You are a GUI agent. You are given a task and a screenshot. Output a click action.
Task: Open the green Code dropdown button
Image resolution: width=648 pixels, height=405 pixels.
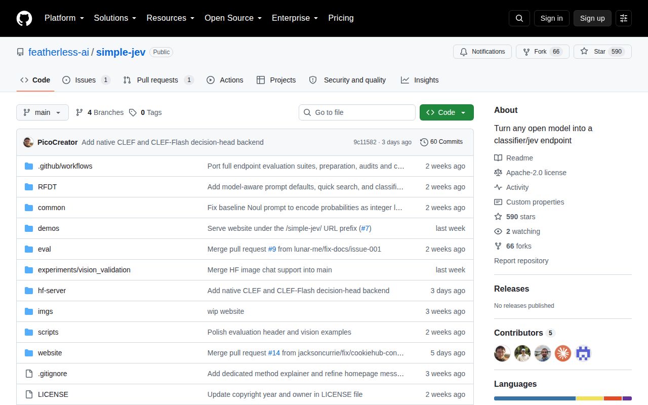tap(447, 112)
